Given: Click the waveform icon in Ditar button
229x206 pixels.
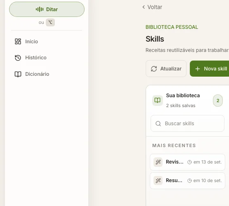Looking at the screenshot, I should coord(40,9).
